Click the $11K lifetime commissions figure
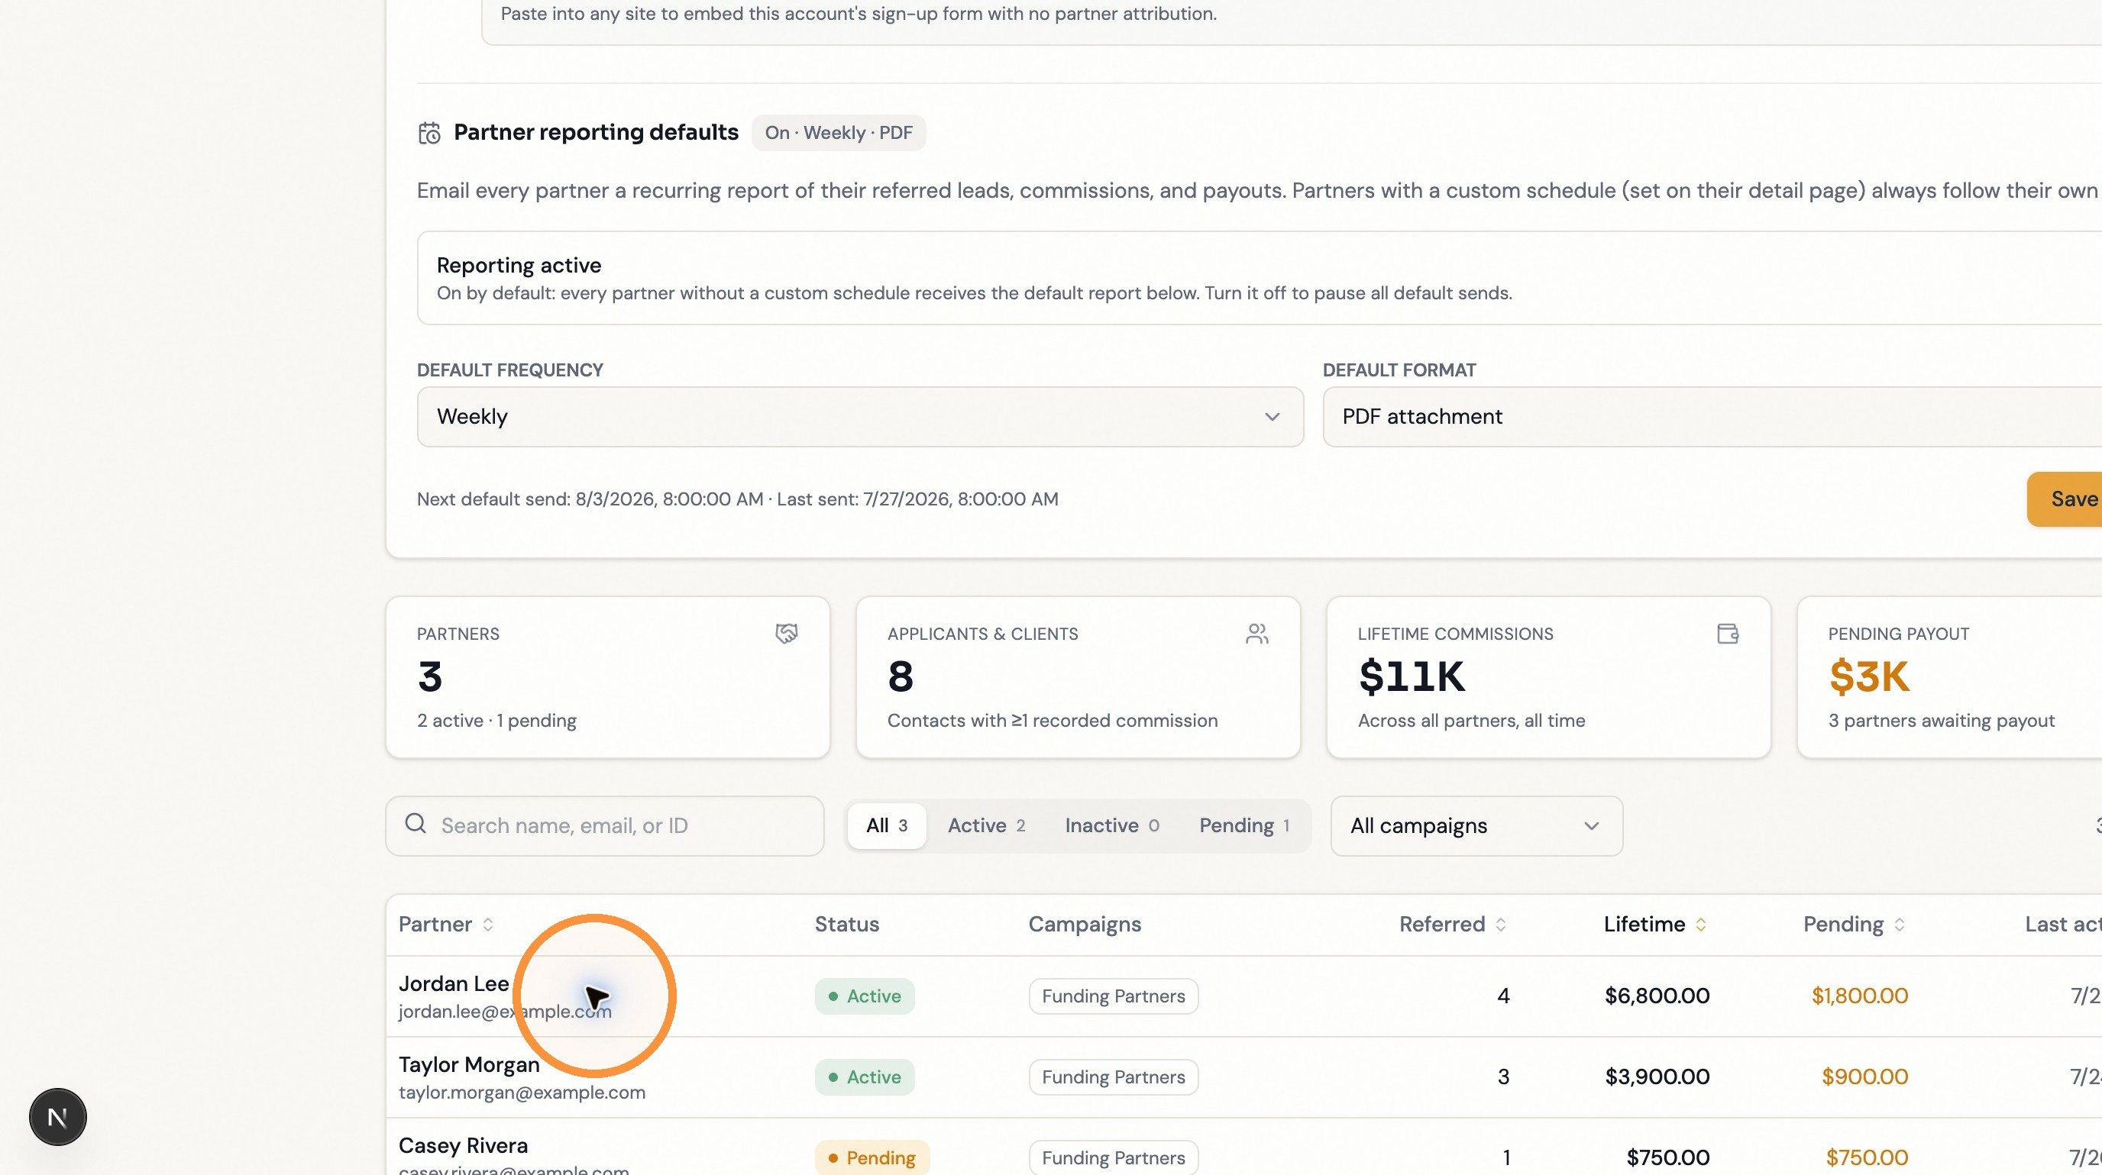 tap(1411, 676)
